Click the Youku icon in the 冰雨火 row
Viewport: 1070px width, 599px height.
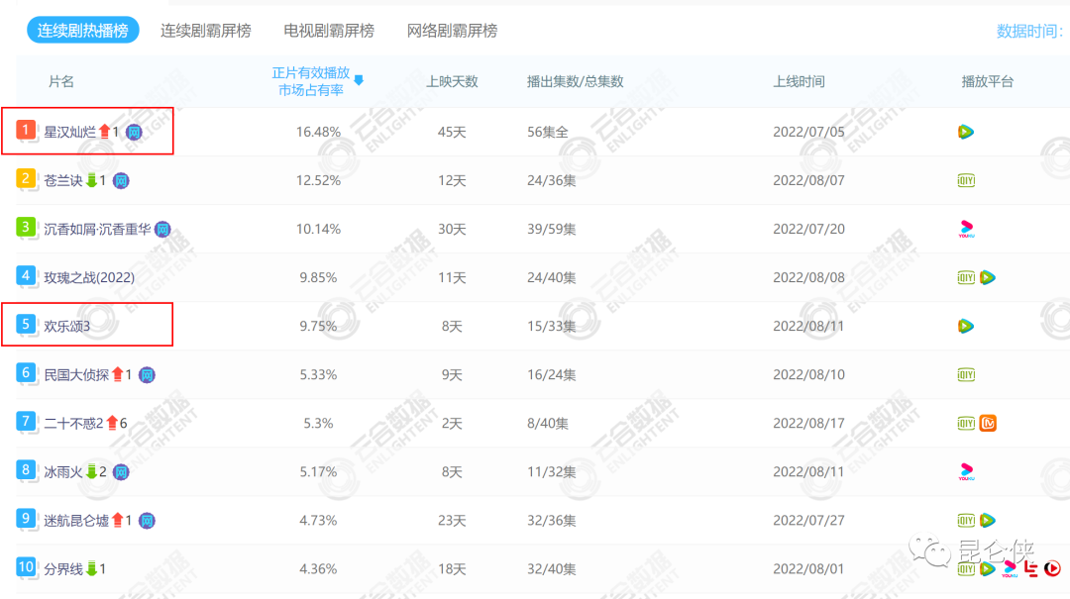[967, 471]
